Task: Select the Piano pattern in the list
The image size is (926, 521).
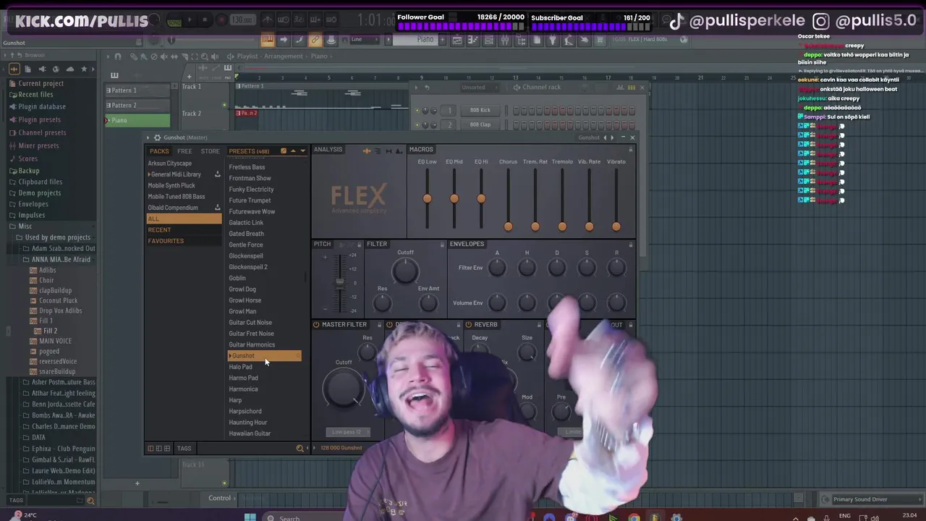Action: pyautogui.click(x=137, y=120)
